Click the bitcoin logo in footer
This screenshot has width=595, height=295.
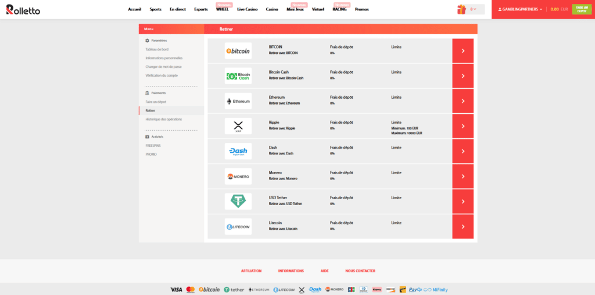209,290
